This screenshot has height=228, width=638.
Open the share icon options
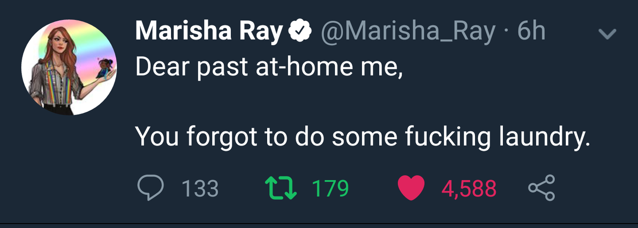(x=541, y=188)
